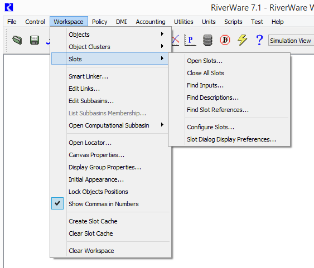Open the Accounting menu
Screen dimensions: 314x268
point(151,22)
